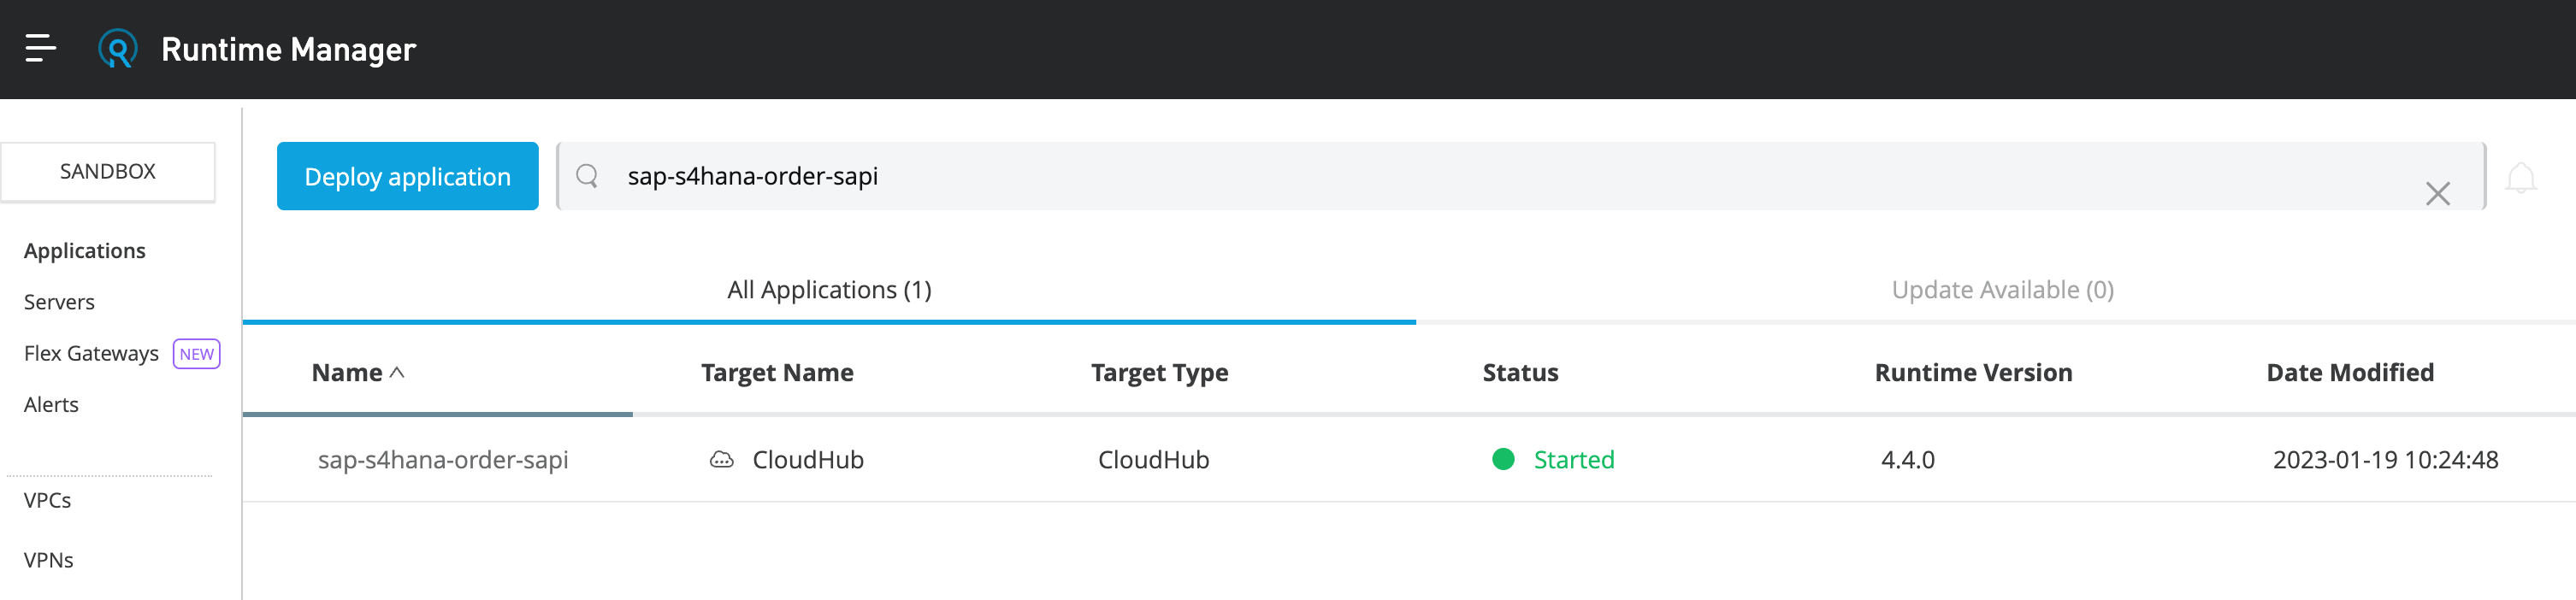Focus the application search field

pyautogui.click(x=1520, y=176)
